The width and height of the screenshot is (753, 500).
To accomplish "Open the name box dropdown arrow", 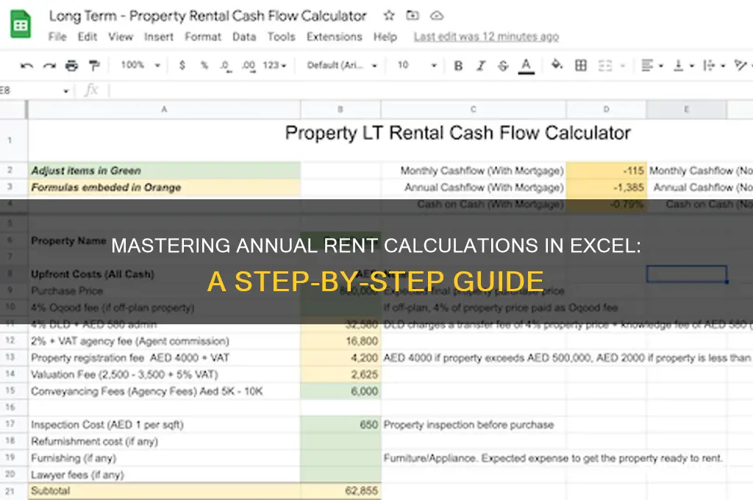I will coord(65,90).
